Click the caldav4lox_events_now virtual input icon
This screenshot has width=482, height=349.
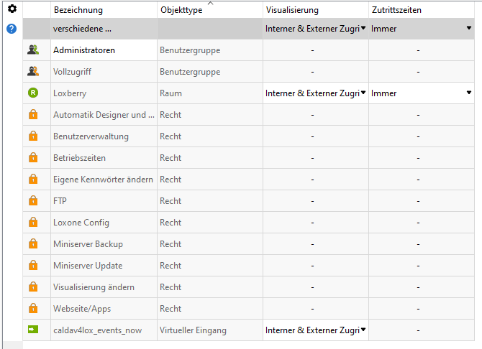click(x=32, y=330)
